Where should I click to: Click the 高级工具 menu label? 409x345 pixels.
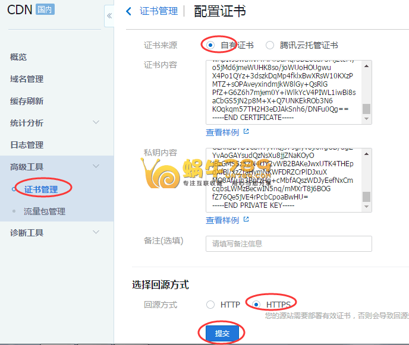point(27,167)
